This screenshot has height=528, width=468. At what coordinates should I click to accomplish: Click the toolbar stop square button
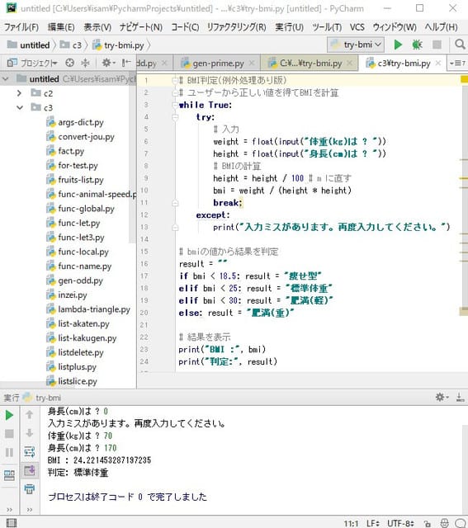pyautogui.click(x=437, y=45)
